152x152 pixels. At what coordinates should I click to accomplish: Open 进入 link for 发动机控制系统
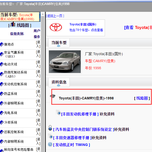click(x=38, y=84)
